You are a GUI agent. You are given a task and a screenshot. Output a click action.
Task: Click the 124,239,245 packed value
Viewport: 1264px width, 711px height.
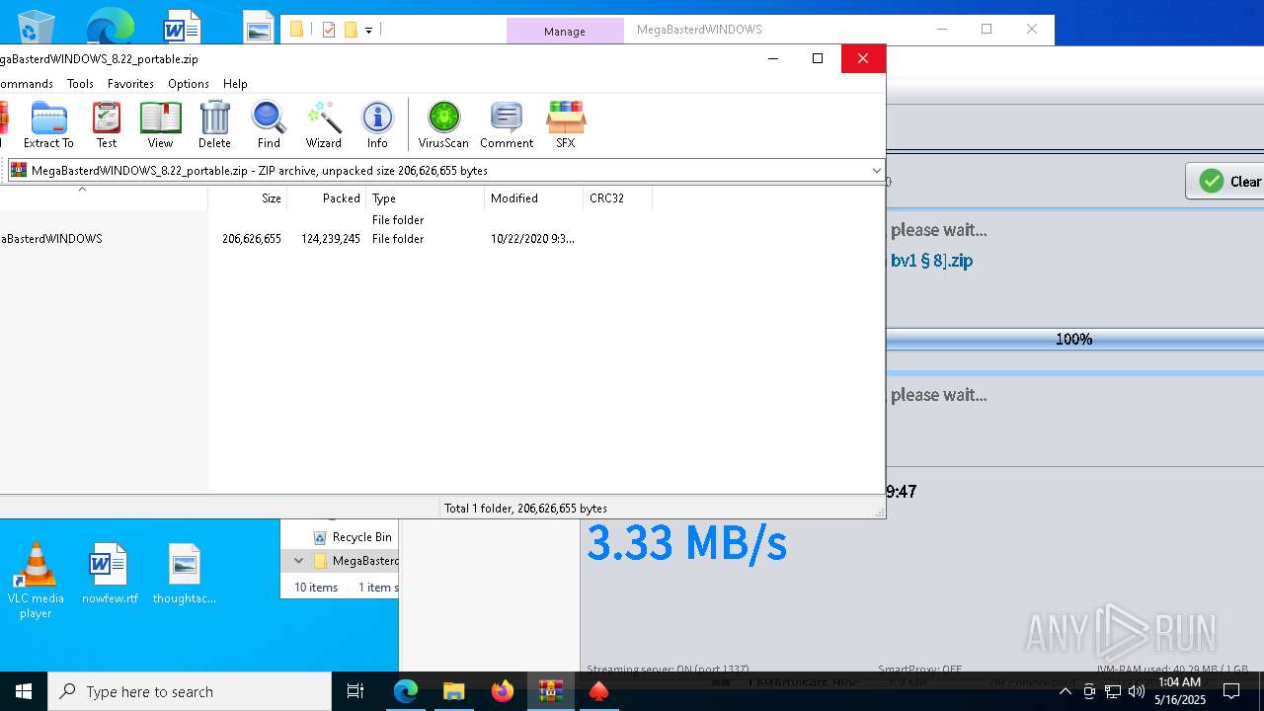331,239
